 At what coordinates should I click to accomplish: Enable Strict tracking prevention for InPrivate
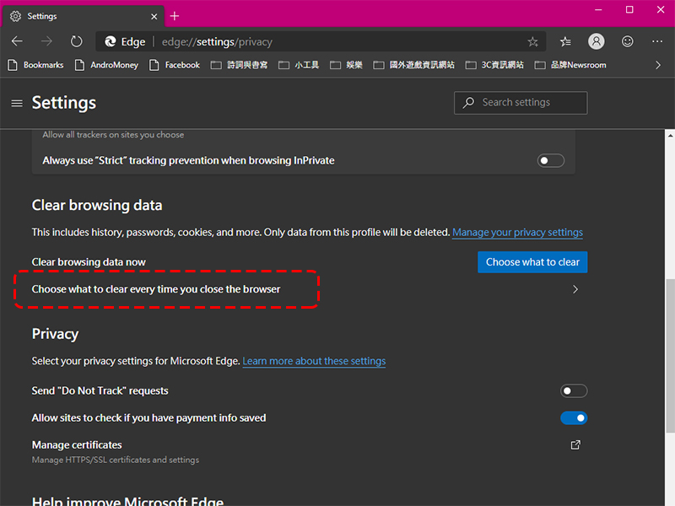click(x=551, y=160)
